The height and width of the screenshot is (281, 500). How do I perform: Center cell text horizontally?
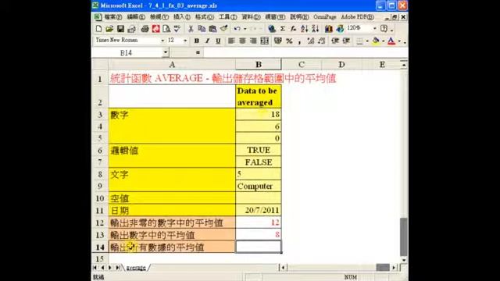(242, 41)
